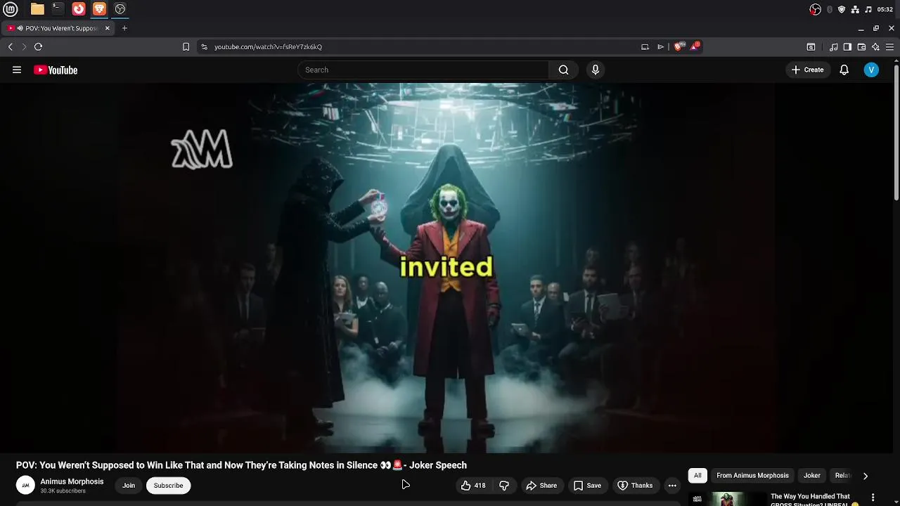Go back in browser history
The image size is (900, 506).
11,47
